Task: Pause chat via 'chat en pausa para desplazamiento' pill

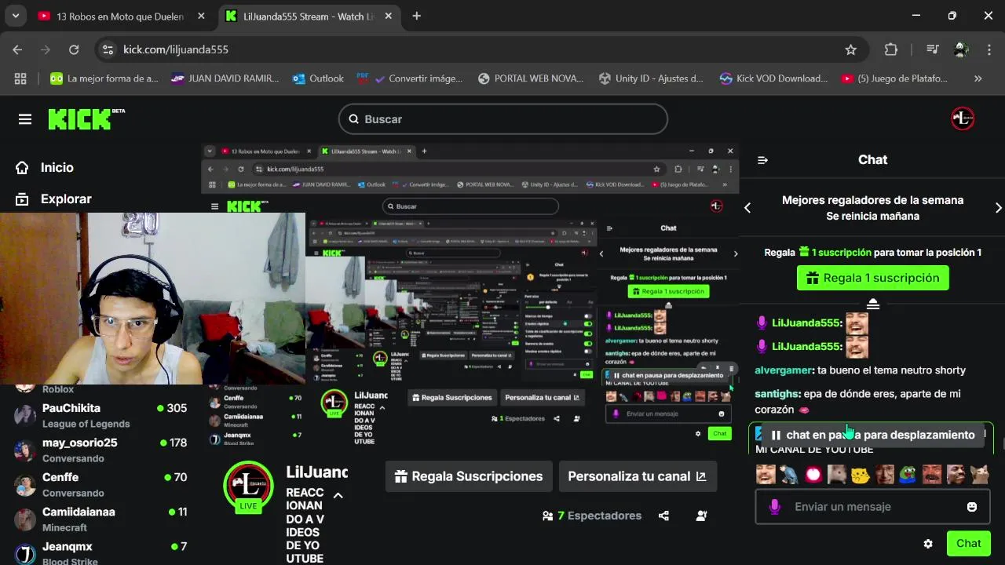Action: pos(872,435)
